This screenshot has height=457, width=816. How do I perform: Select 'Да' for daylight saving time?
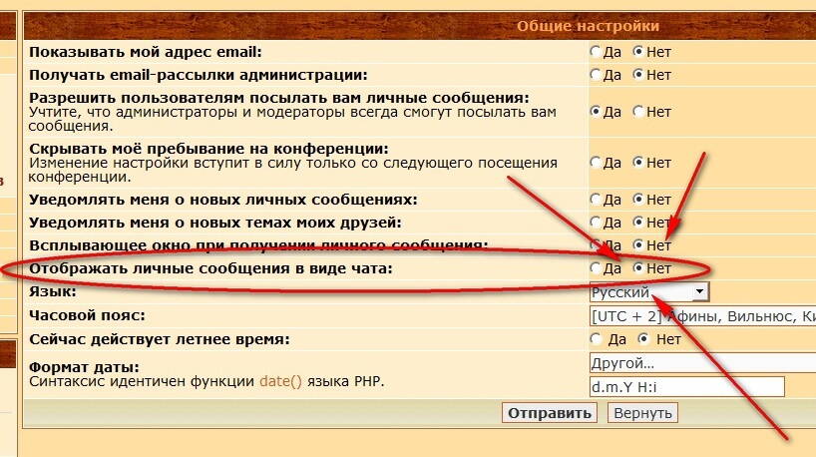(596, 339)
